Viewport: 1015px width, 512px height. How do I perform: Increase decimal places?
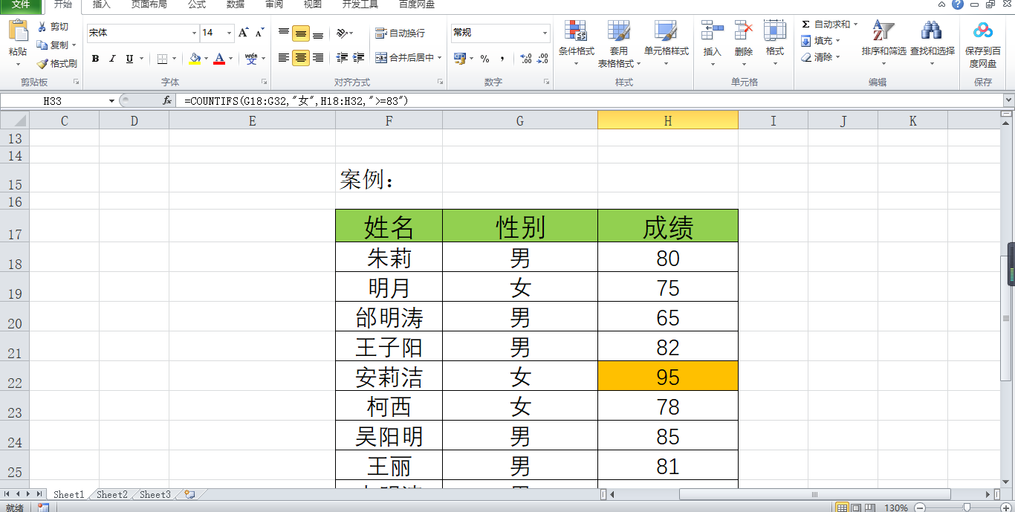(x=525, y=59)
